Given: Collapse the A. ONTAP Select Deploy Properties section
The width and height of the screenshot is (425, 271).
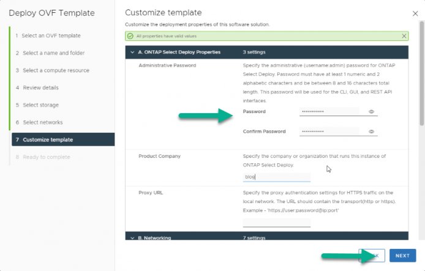Looking at the screenshot, I should tap(132, 52).
